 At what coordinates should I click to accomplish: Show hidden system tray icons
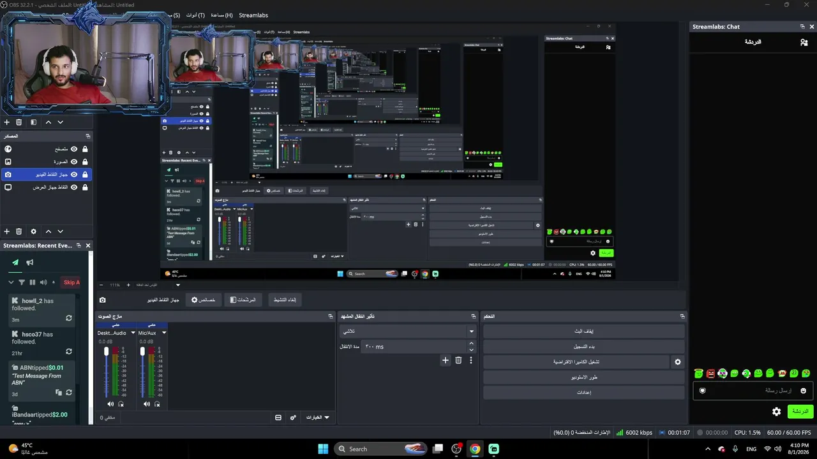[708, 449]
